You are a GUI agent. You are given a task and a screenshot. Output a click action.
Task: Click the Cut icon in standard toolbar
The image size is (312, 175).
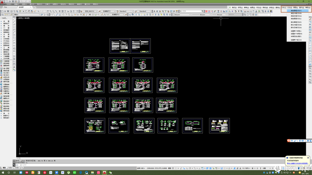point(23,11)
